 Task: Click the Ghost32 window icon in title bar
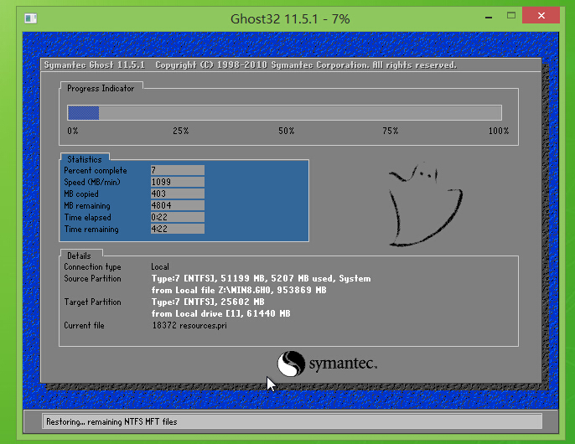click(x=30, y=18)
